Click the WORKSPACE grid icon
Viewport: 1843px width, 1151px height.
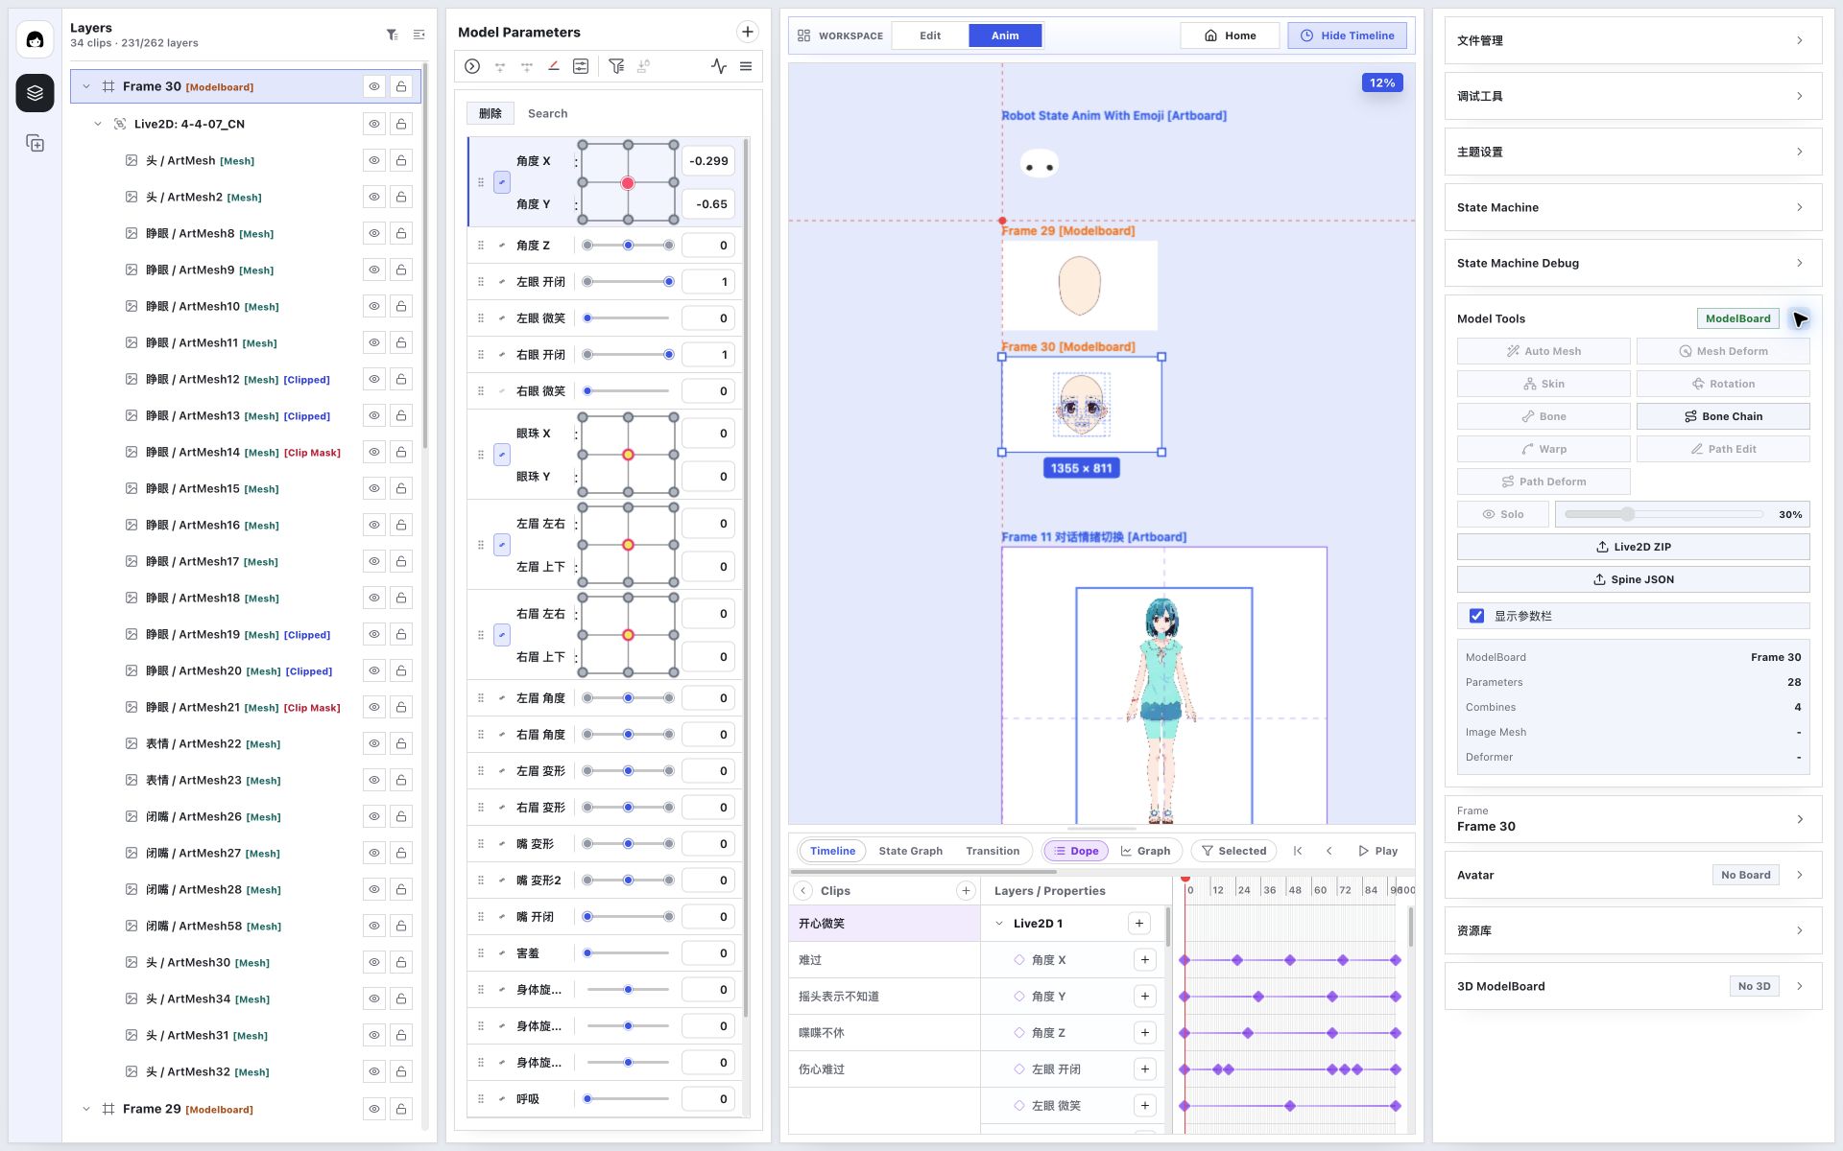click(x=804, y=35)
